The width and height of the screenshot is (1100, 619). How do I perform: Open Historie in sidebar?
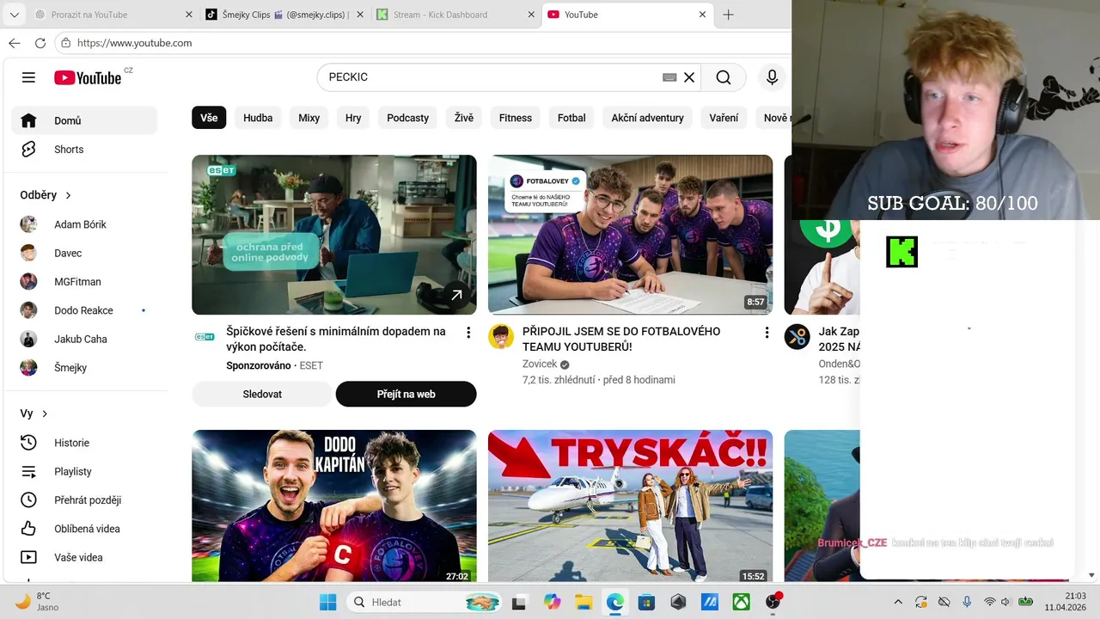click(x=84, y=443)
